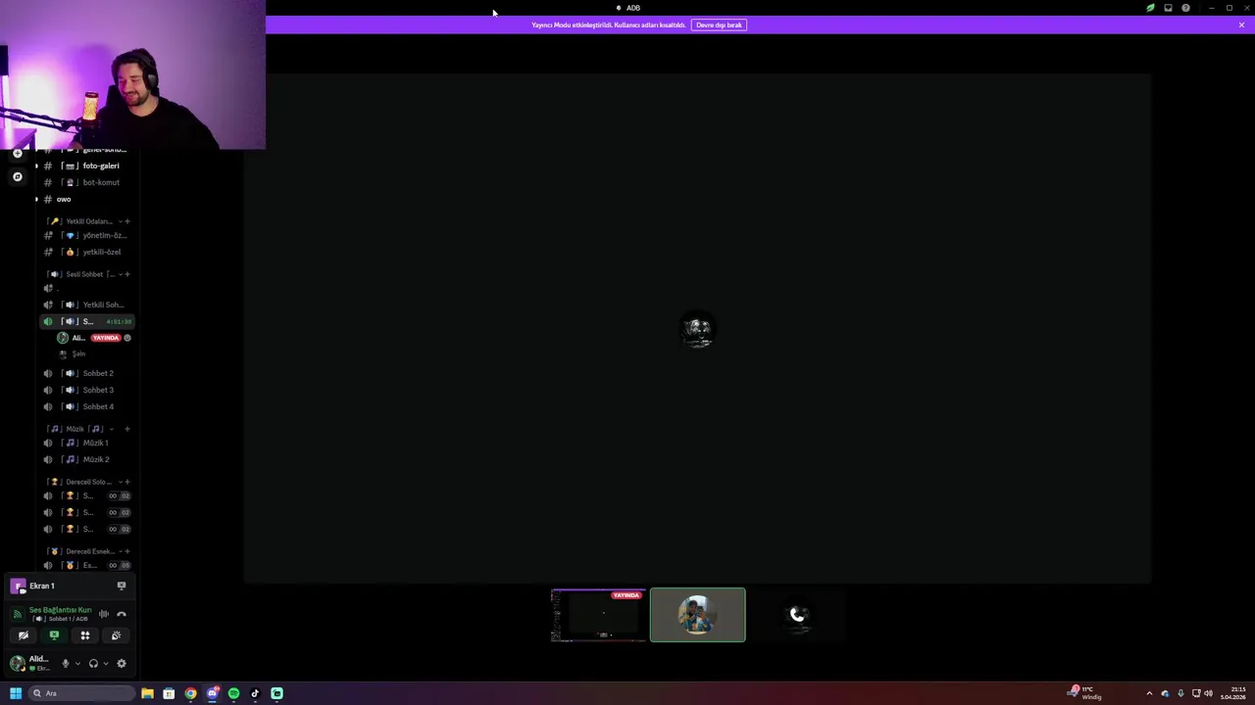Stop streaming via Ekran 1 stop icon
Screen dimensions: 1255x705
tap(122, 586)
